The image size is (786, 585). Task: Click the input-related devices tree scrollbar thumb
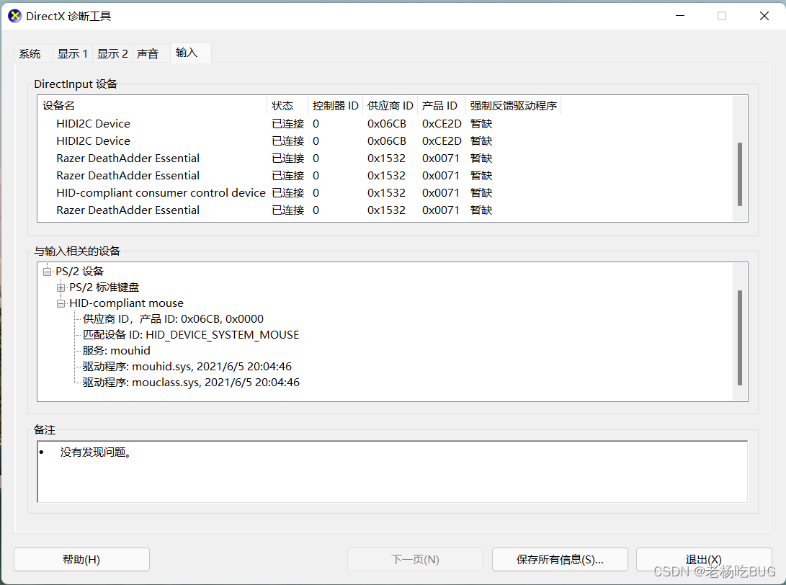[x=740, y=338]
